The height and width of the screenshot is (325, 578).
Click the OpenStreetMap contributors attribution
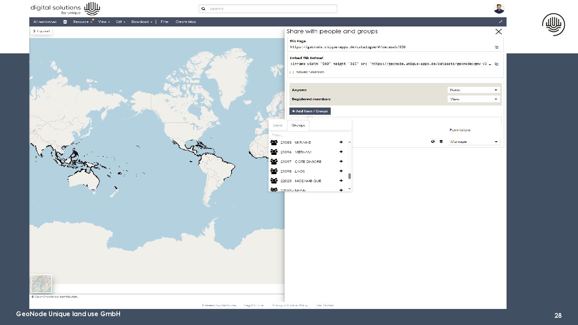[55, 297]
